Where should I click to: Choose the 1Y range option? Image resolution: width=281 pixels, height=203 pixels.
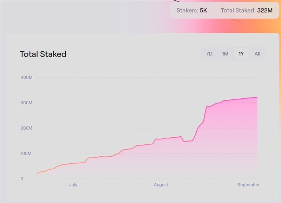click(241, 54)
